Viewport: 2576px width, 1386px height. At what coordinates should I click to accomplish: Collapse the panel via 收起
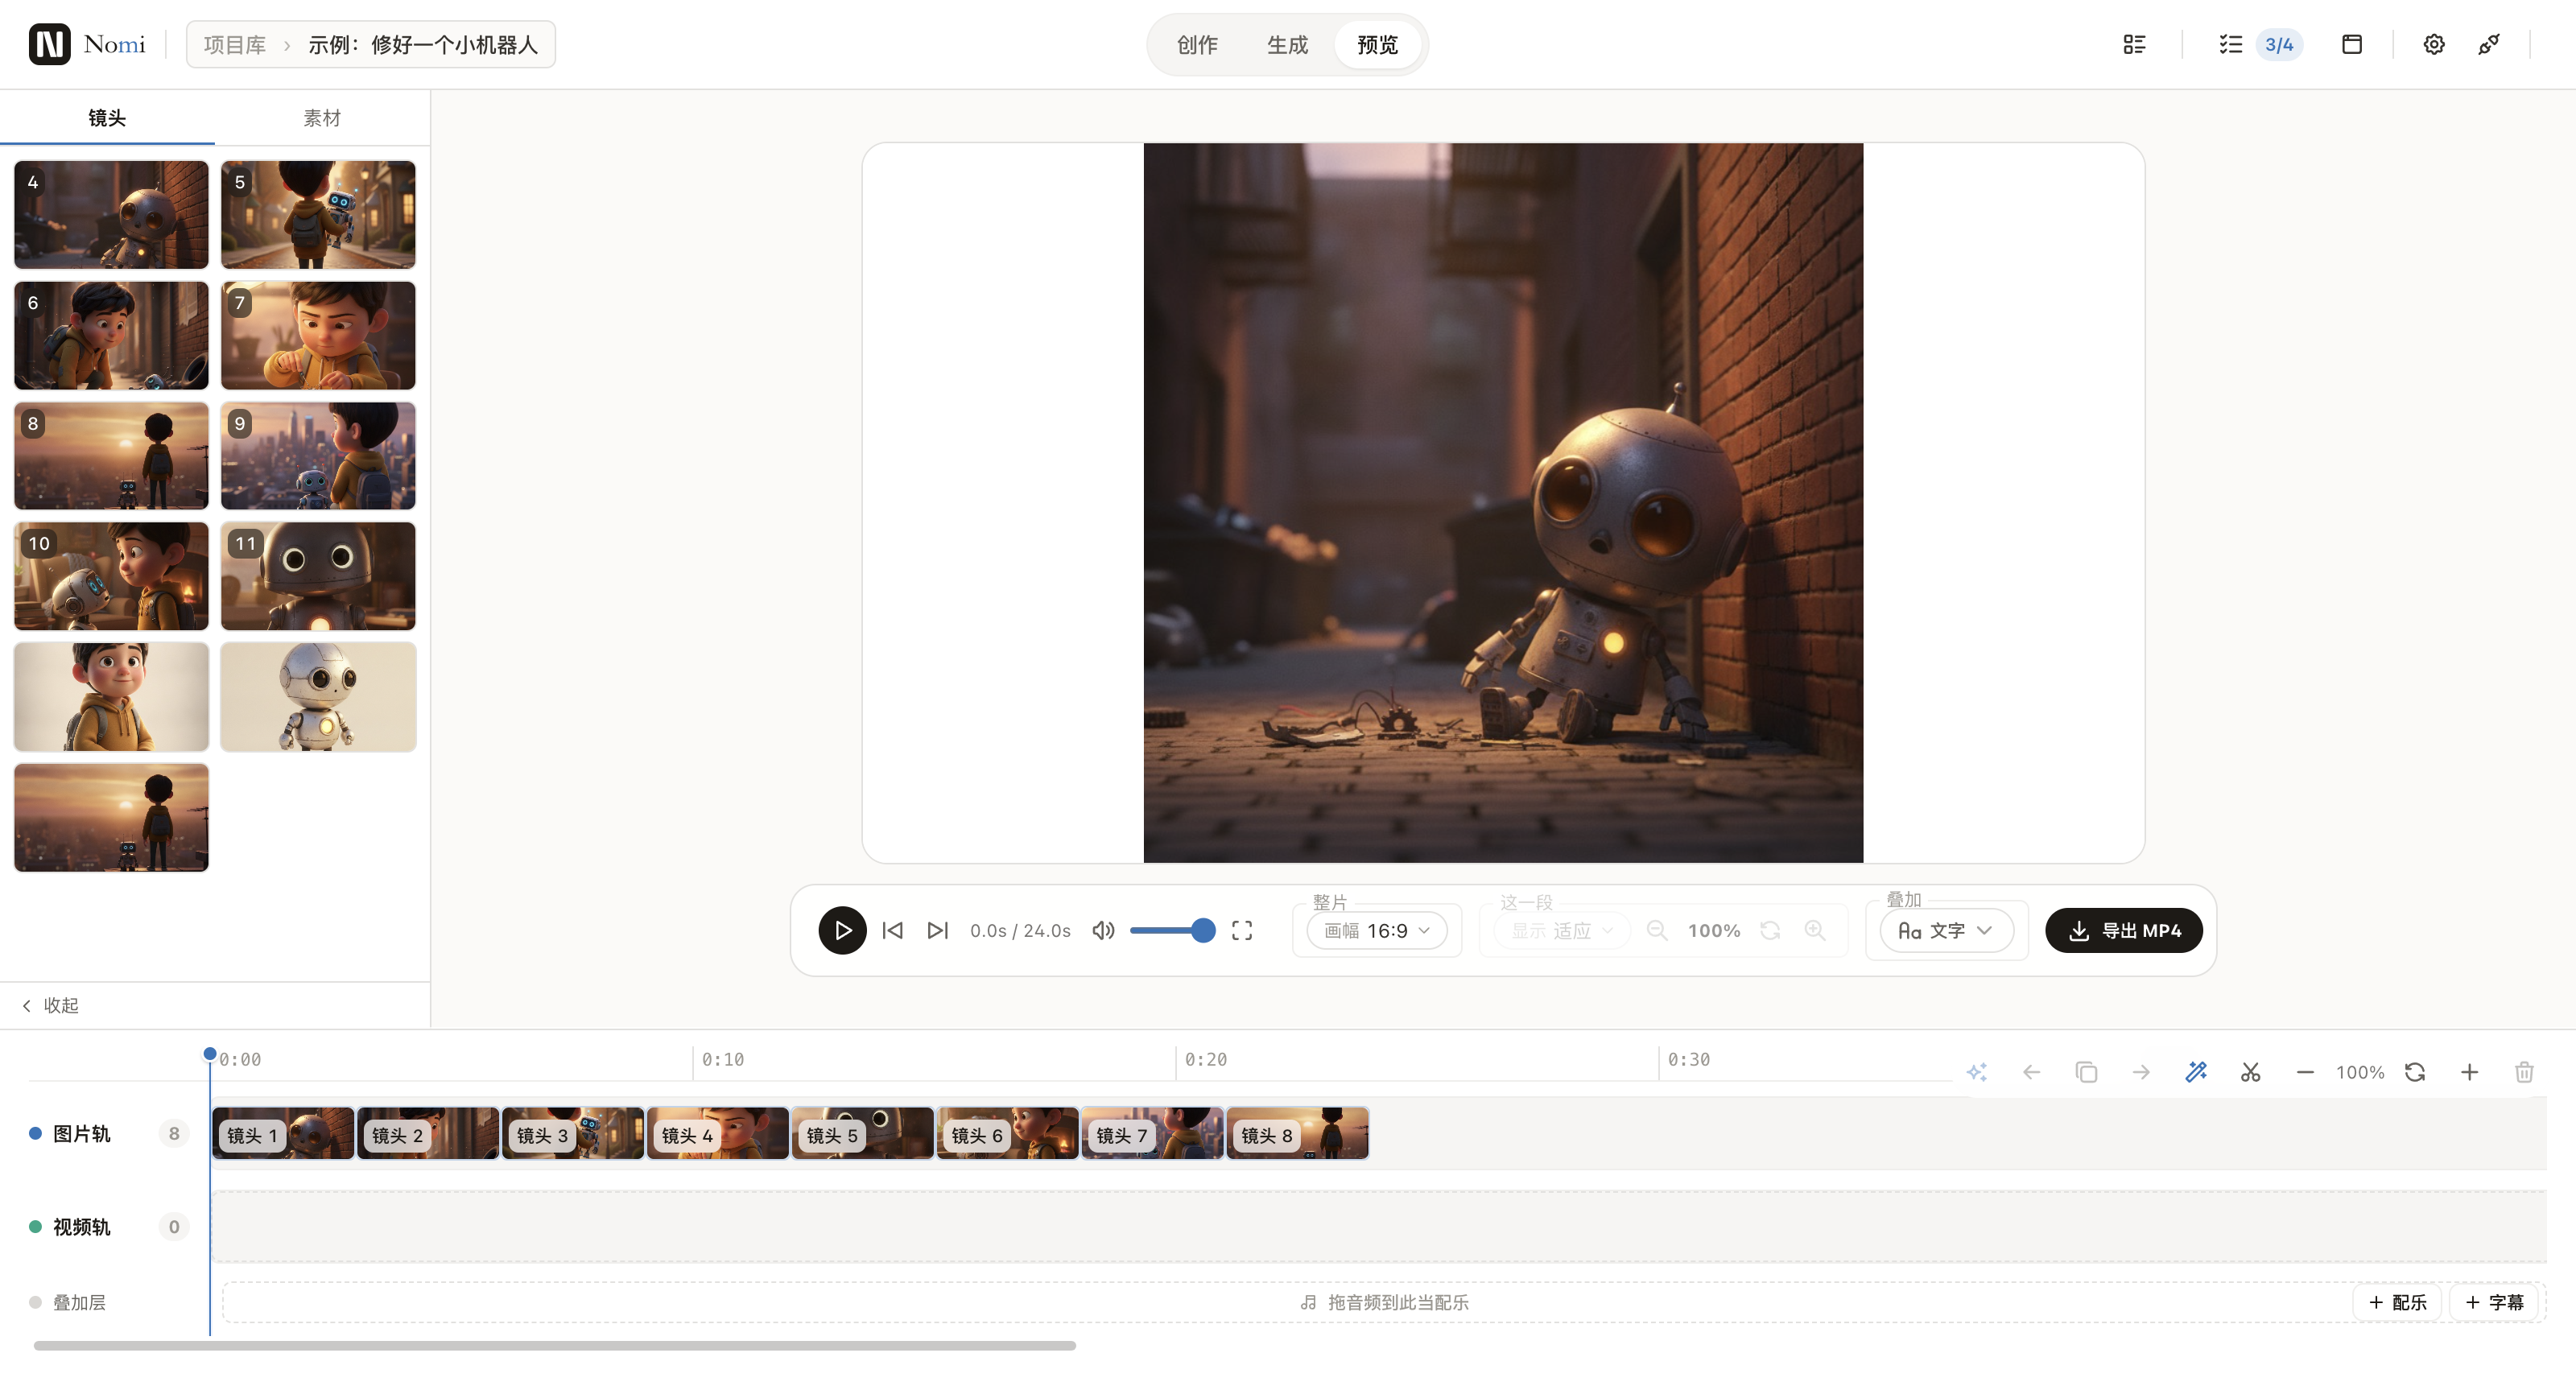(x=50, y=1005)
